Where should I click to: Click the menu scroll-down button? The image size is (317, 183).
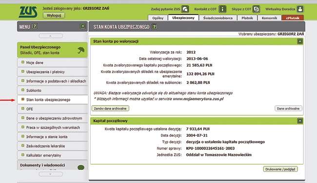[51, 174]
